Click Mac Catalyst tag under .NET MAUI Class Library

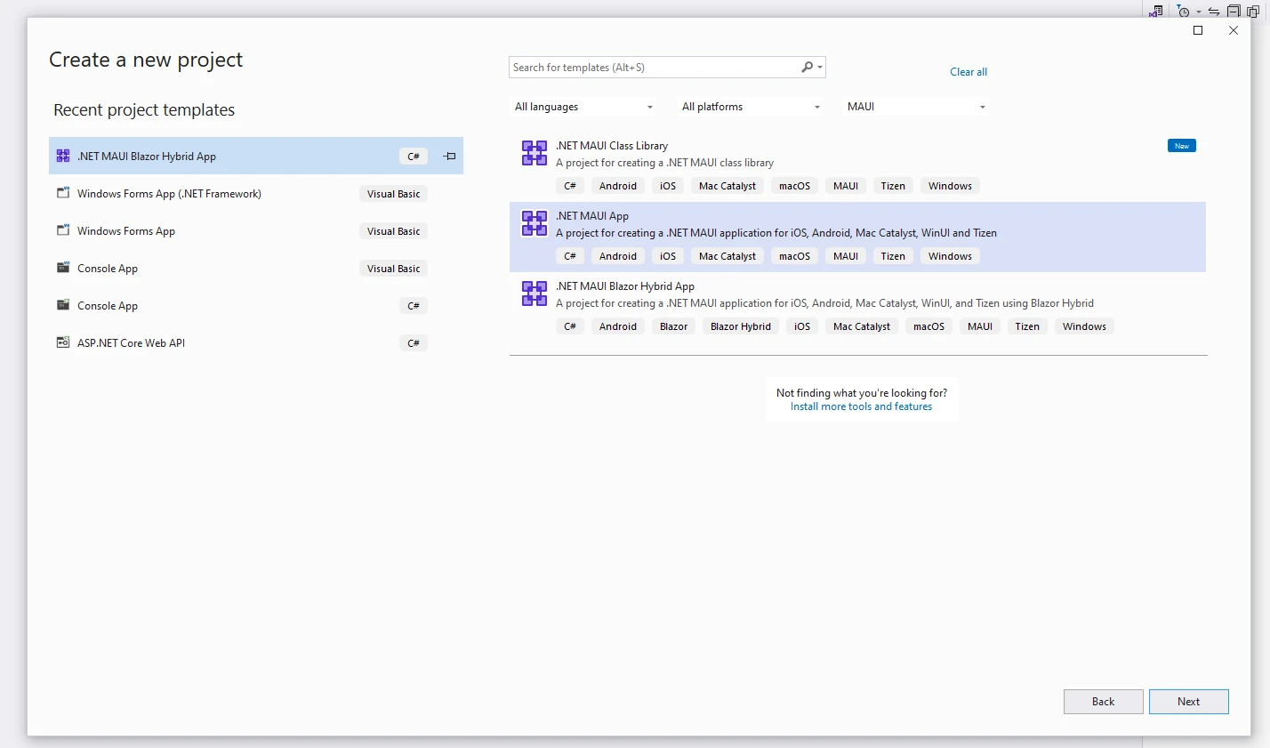click(x=727, y=186)
